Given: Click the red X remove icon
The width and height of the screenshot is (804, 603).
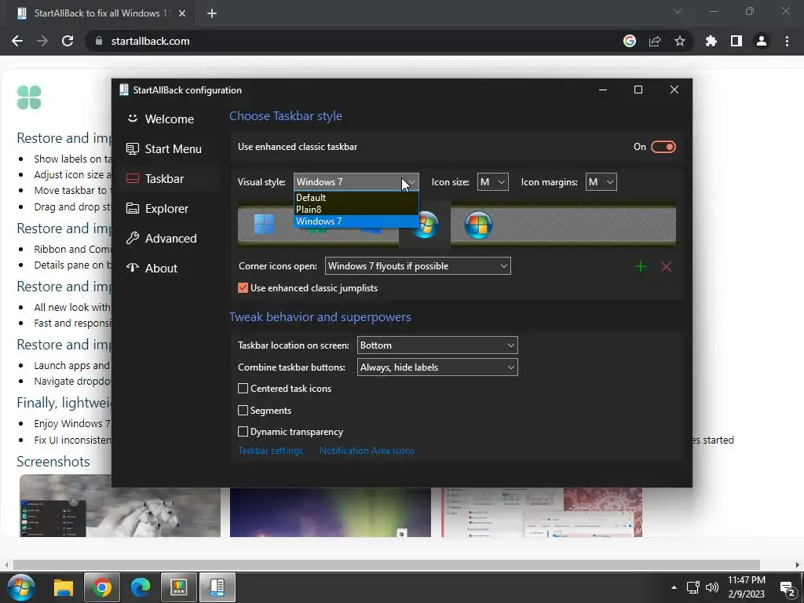Looking at the screenshot, I should click(x=666, y=266).
